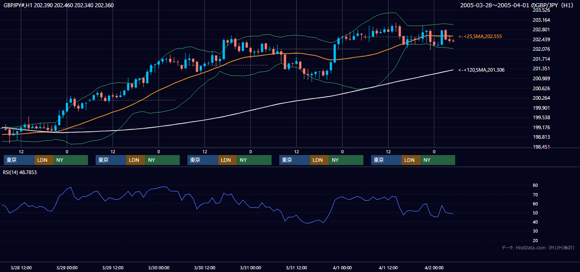The width and height of the screenshot is (580, 272).
Task: Click the HistData.com data credit text
Action: (538, 248)
